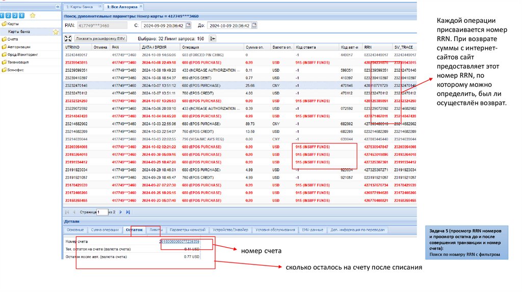Click the account number link
This screenshot has height=292, width=522.
click(x=179, y=241)
